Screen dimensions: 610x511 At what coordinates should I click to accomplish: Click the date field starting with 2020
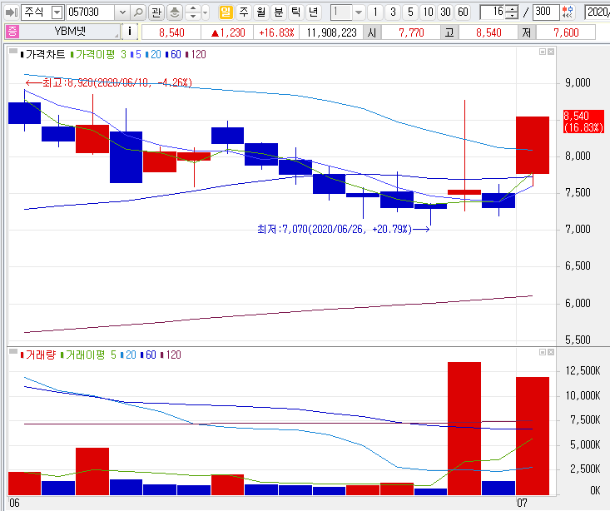(x=598, y=12)
